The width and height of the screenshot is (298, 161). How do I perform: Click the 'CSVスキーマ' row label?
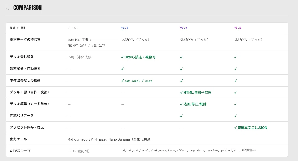click(x=20, y=151)
